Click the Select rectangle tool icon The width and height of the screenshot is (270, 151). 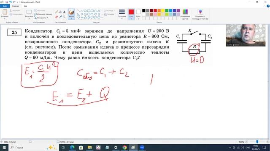tap(29, 12)
